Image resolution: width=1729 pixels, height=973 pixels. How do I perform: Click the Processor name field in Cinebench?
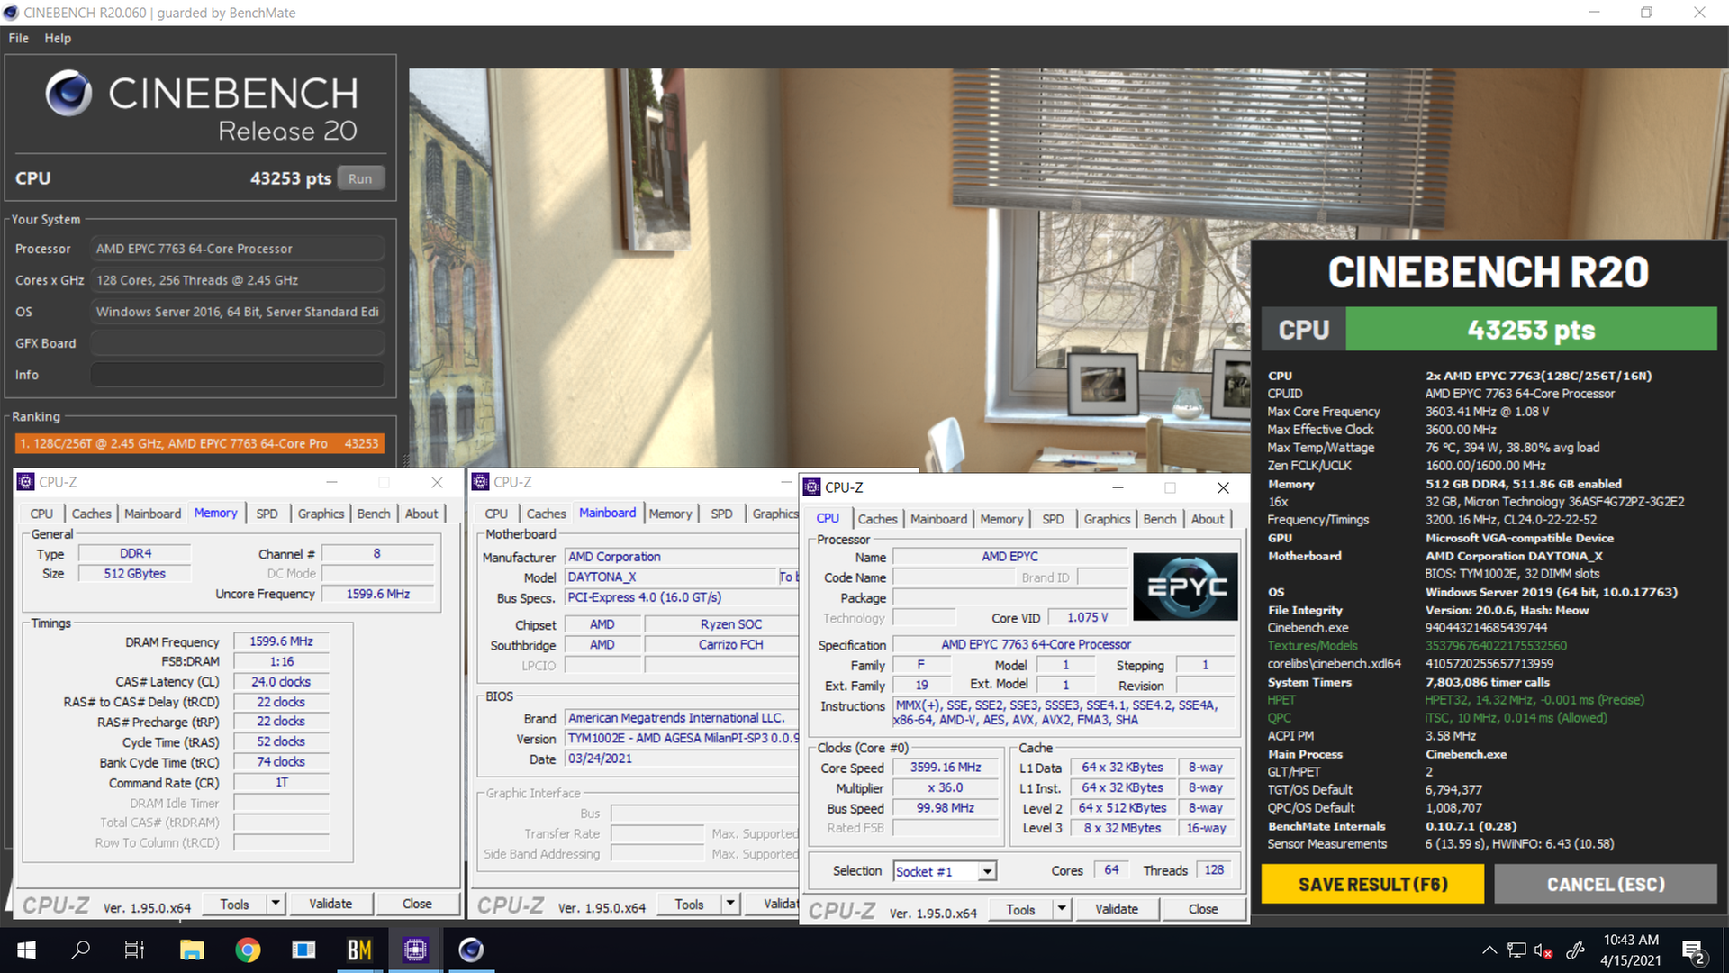[238, 249]
